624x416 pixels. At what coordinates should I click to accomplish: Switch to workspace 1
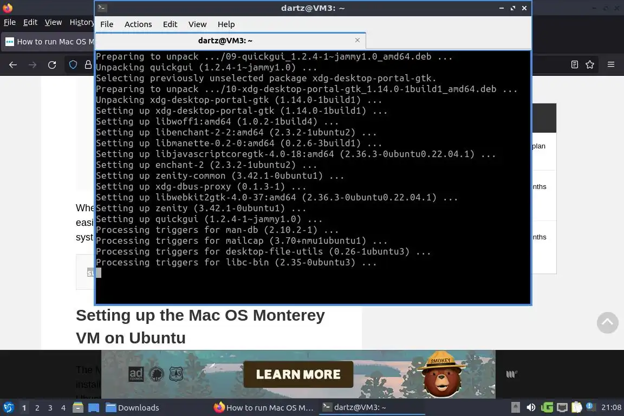[24, 408]
